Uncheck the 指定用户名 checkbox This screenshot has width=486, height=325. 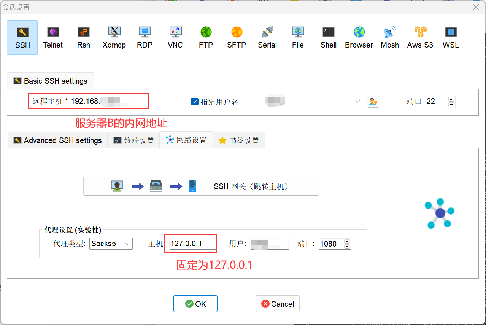pos(194,101)
